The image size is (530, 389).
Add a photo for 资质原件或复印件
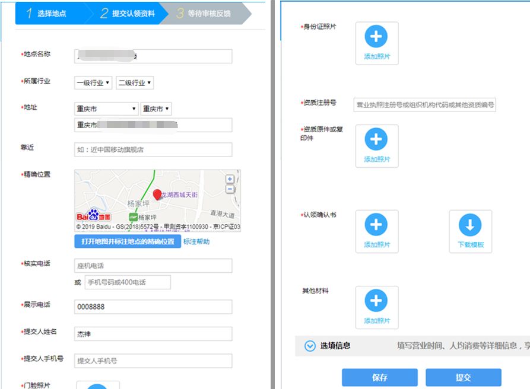tap(376, 146)
